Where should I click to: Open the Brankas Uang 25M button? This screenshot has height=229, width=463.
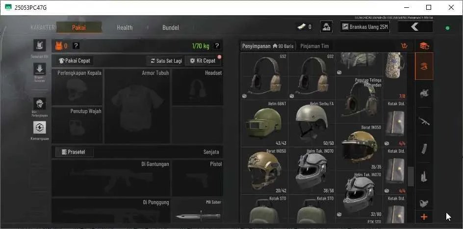point(365,27)
